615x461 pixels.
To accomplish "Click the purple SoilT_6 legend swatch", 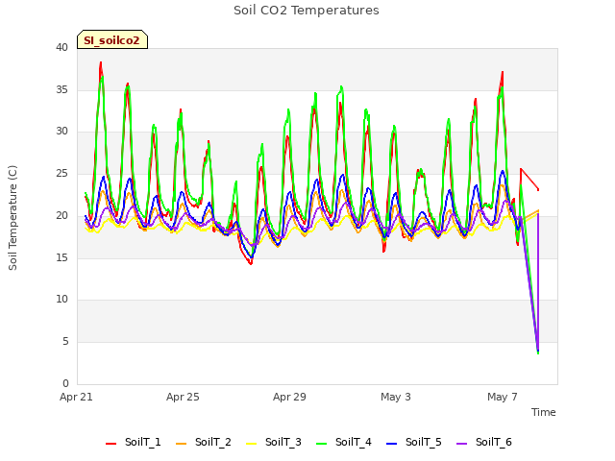I will (x=462, y=444).
